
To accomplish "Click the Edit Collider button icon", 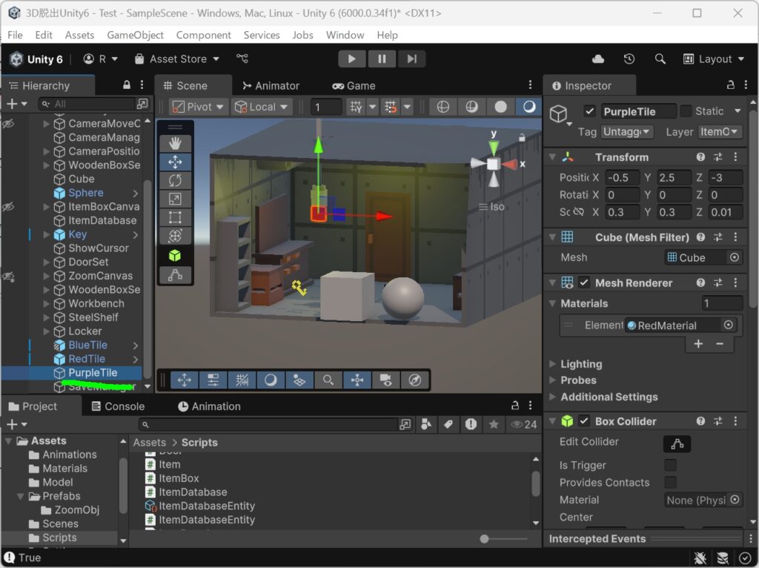I will pyautogui.click(x=677, y=443).
